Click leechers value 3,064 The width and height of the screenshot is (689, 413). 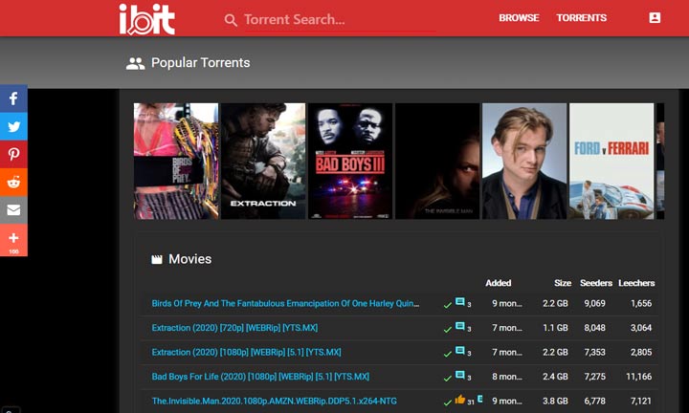(641, 328)
